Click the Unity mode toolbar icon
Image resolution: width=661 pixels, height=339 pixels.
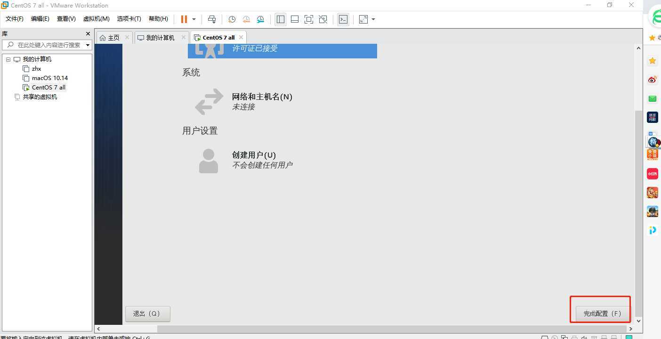[x=323, y=19]
